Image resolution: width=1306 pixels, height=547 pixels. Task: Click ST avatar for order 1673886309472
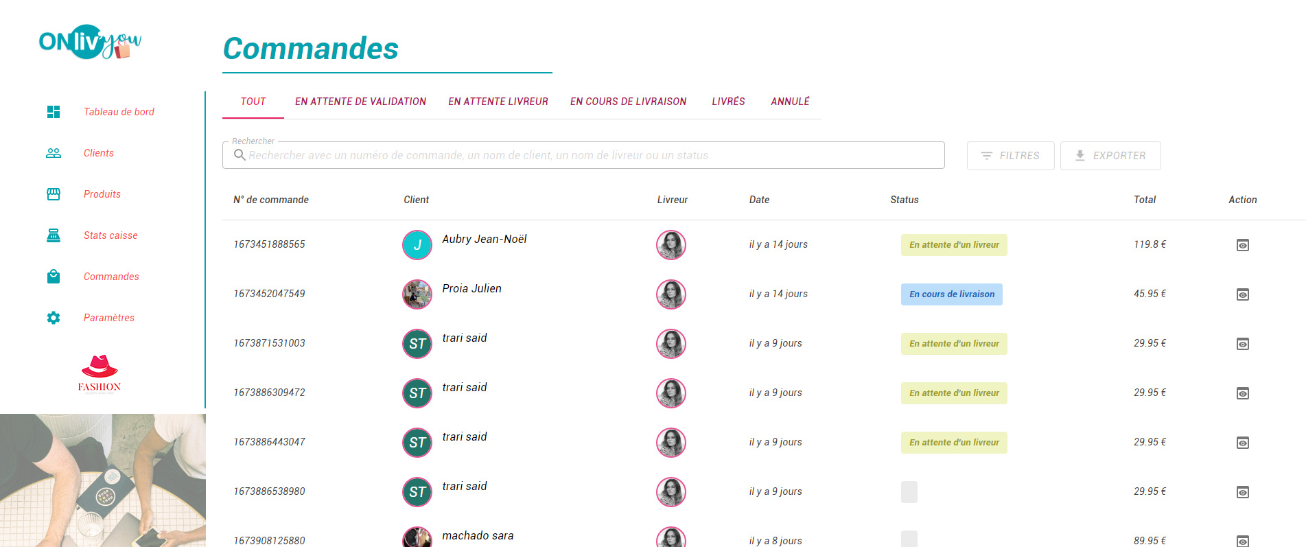[x=417, y=393]
